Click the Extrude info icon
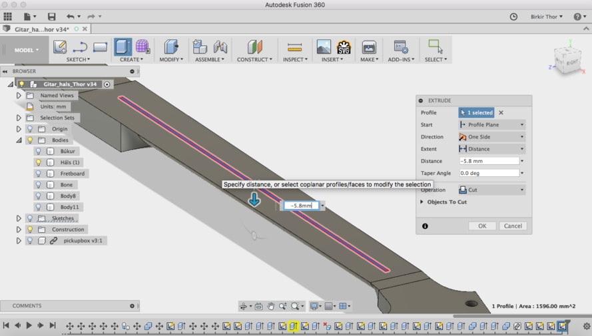This screenshot has width=592, height=336. pos(425,226)
